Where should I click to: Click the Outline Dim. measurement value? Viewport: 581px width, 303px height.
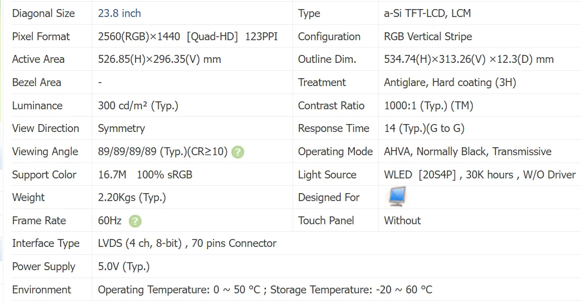click(469, 59)
